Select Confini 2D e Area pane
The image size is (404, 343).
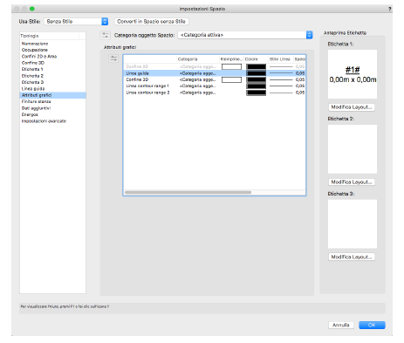(x=52, y=57)
